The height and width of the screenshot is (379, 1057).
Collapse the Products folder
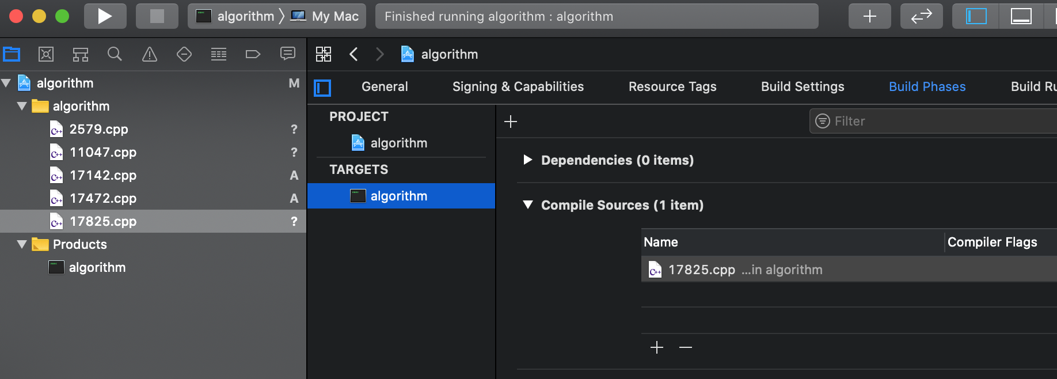[x=22, y=244]
